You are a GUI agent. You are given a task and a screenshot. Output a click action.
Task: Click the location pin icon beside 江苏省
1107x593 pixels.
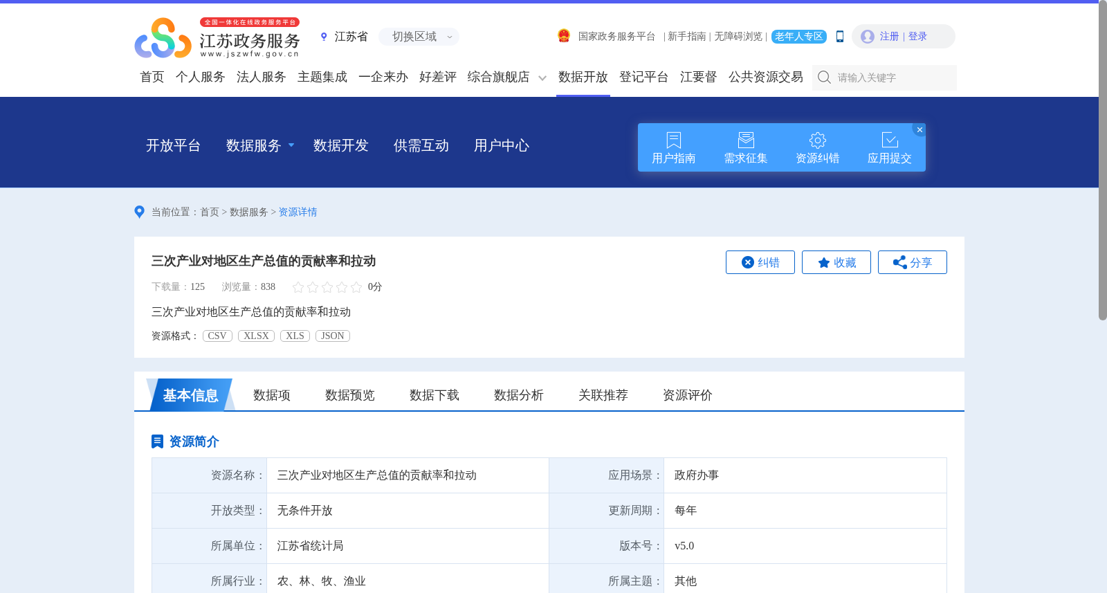coord(324,37)
